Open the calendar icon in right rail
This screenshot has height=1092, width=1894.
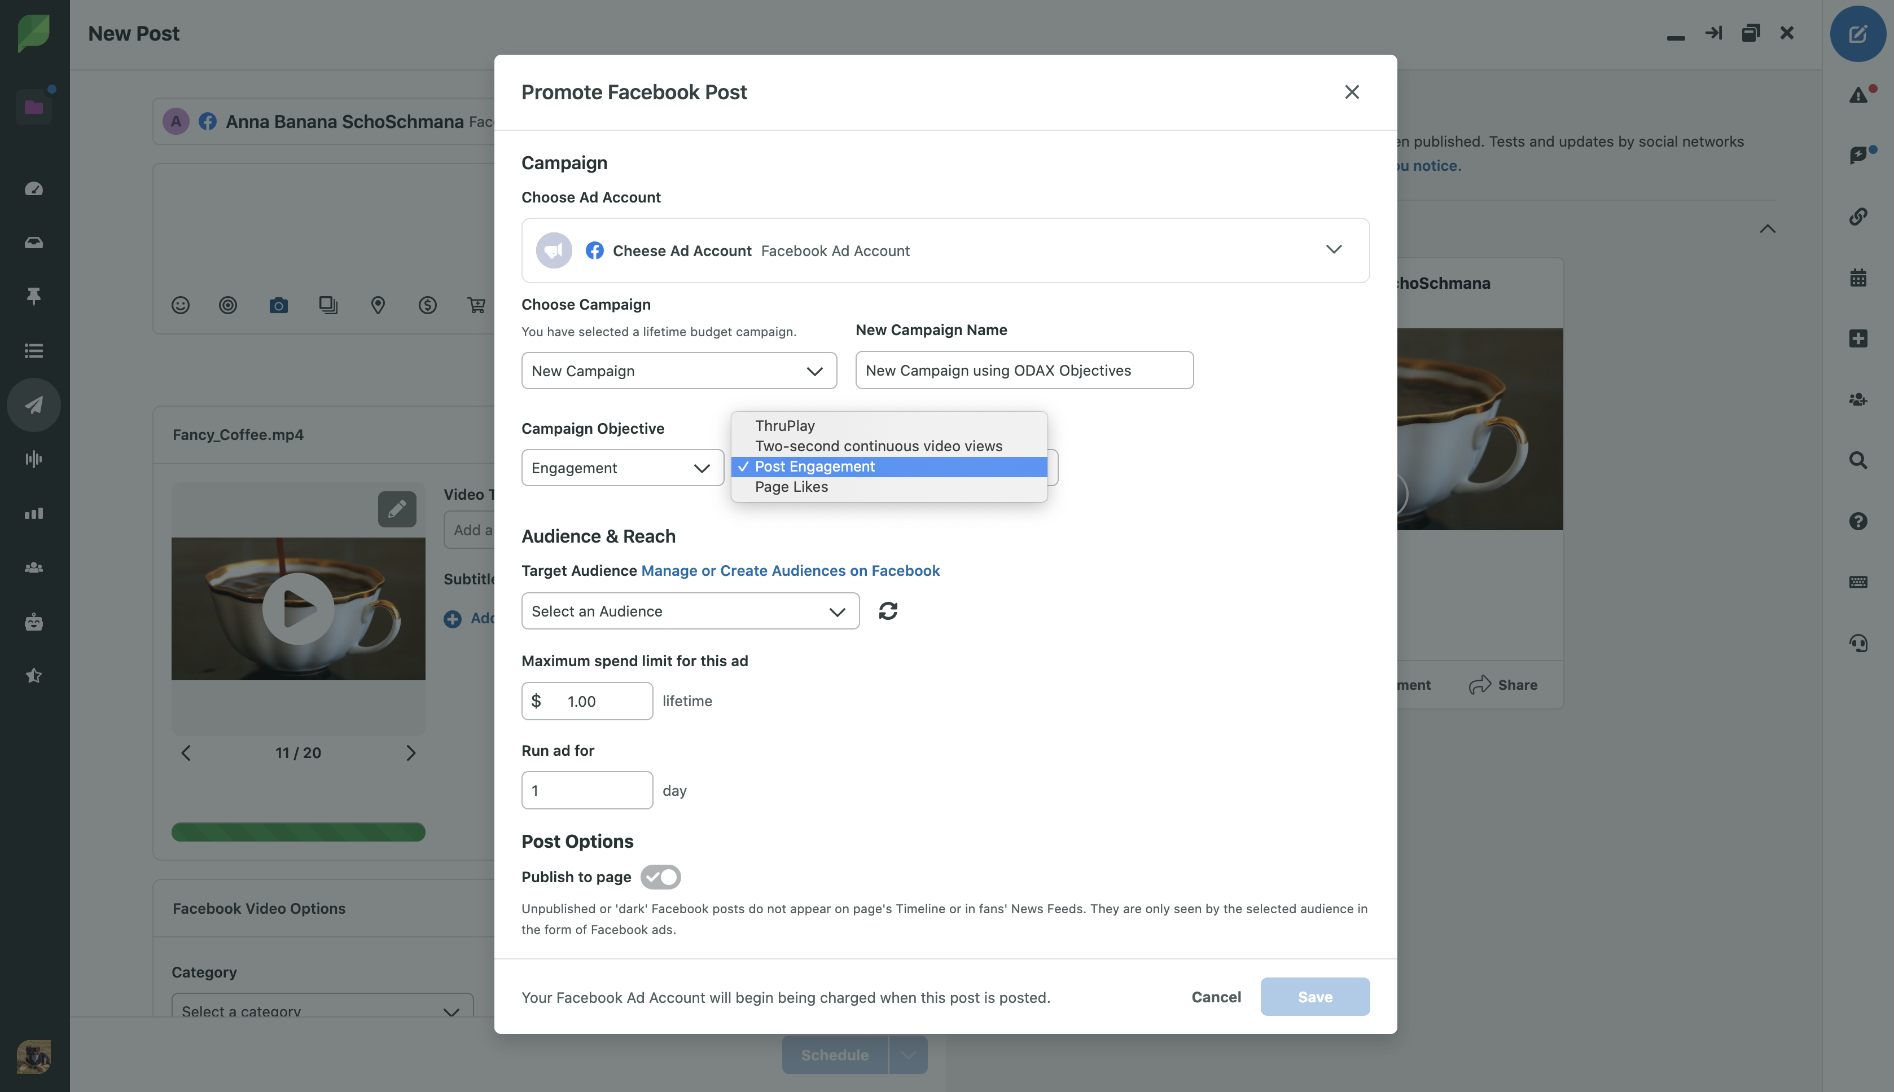coord(1858,278)
